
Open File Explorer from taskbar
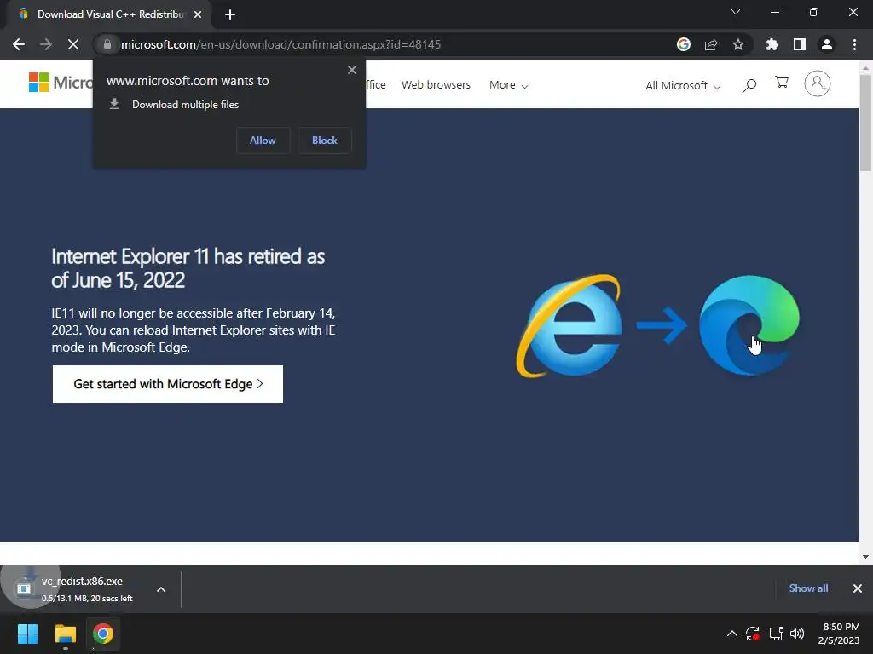point(65,634)
